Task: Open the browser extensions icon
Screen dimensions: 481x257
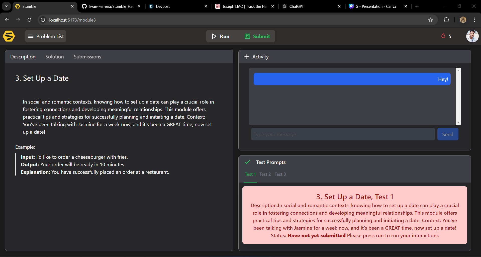Action: pyautogui.click(x=446, y=20)
